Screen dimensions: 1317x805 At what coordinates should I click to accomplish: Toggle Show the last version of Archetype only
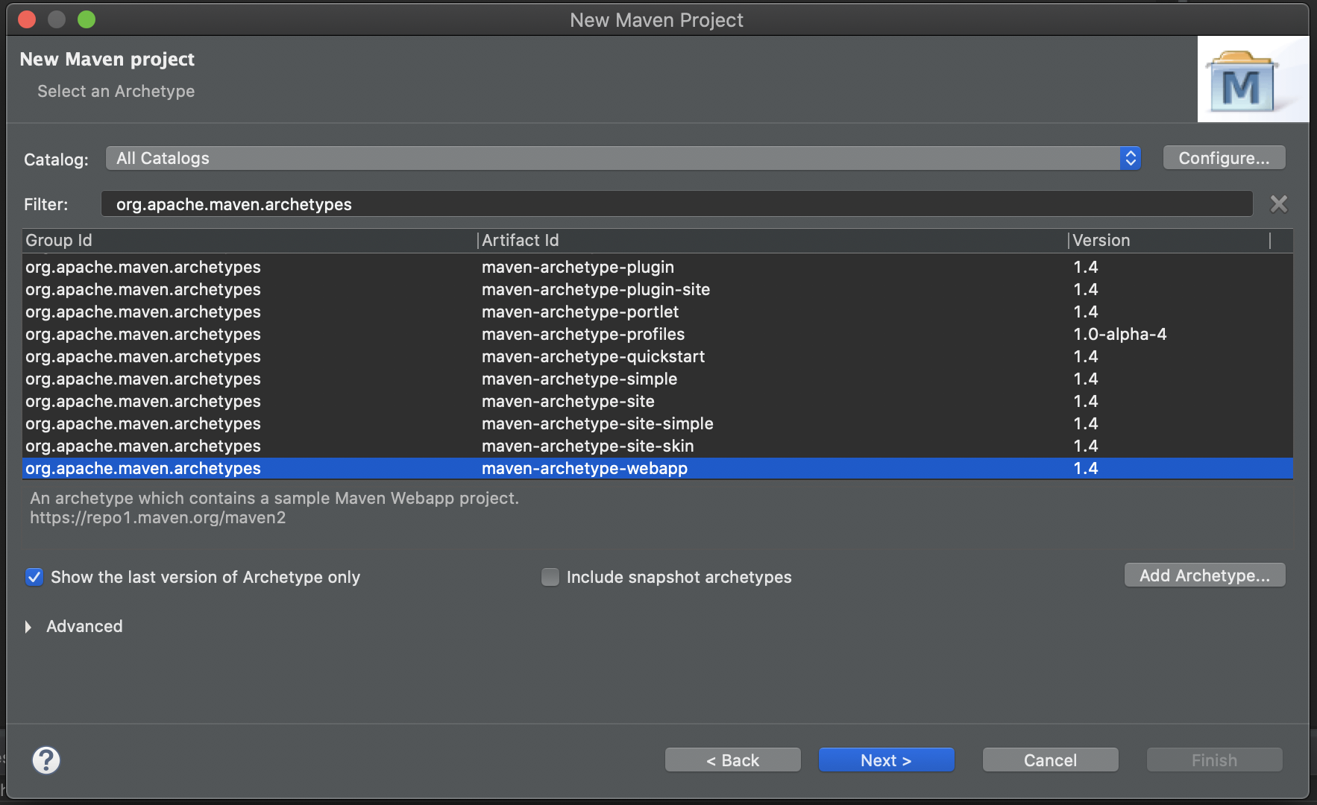[34, 577]
